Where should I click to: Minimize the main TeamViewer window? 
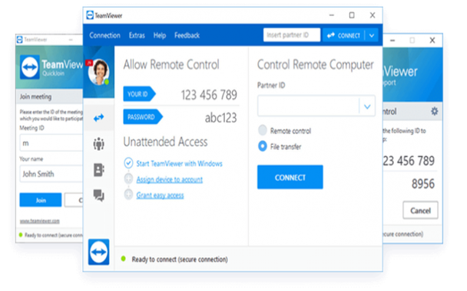click(332, 15)
